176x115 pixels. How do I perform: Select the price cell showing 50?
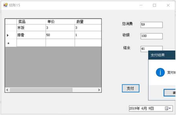tap(60, 35)
